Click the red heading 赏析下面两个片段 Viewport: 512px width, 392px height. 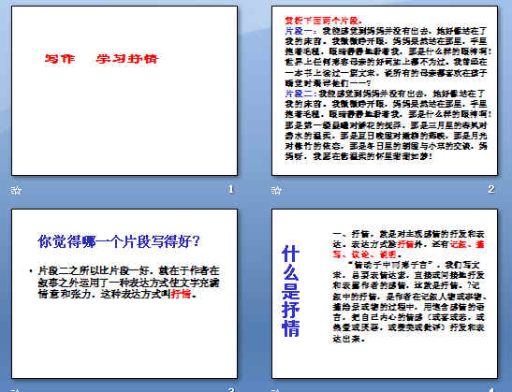tap(323, 21)
